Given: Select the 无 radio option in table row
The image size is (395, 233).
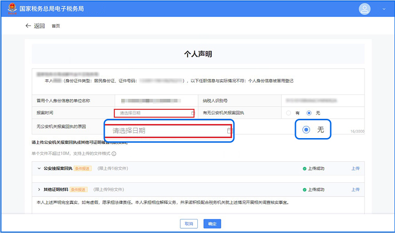Looking at the screenshot, I should click(309, 113).
